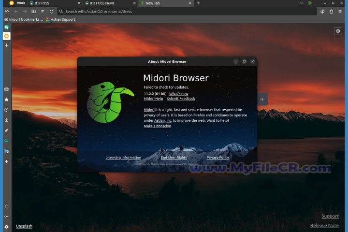The image size is (348, 232).
Task: Open the teal cloud web panel in sidebar
Action: (x=6, y=141)
